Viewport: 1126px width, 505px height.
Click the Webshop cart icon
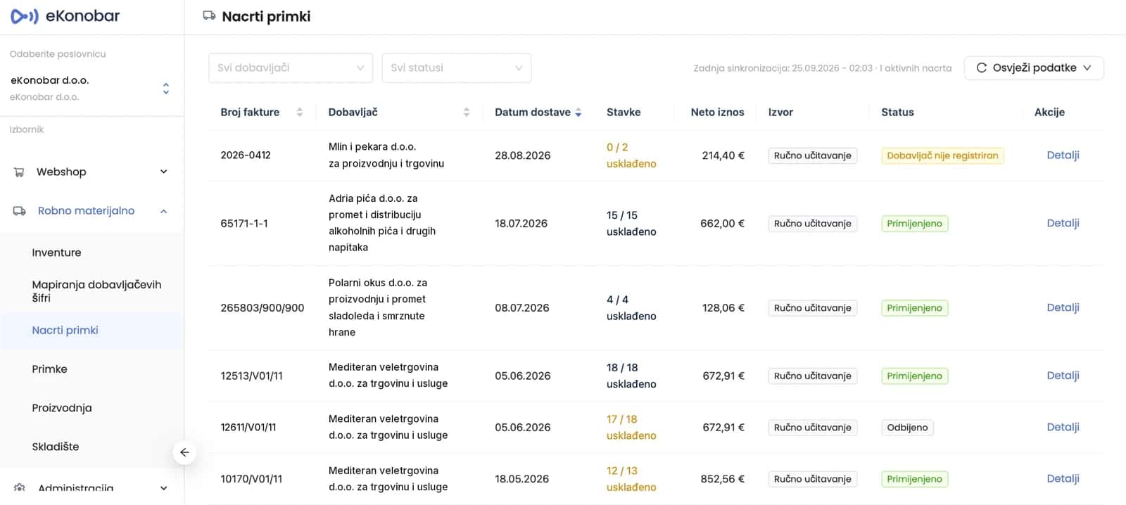(x=19, y=172)
